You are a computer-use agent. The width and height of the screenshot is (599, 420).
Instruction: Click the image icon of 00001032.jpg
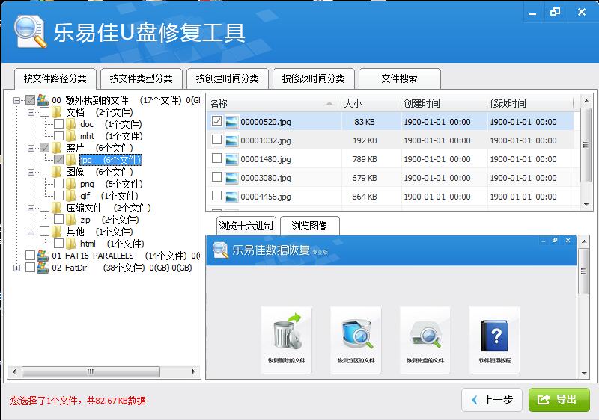point(231,140)
